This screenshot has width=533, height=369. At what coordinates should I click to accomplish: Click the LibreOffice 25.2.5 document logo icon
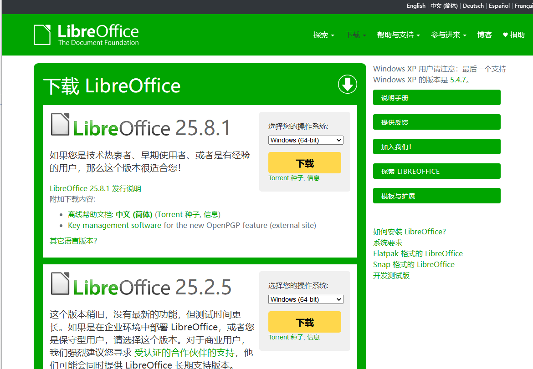pyautogui.click(x=60, y=283)
